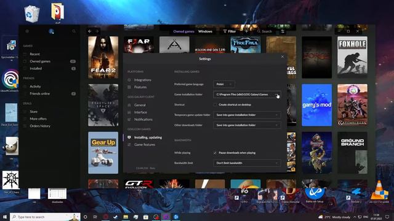Close the Settings dialog

coord(283,56)
